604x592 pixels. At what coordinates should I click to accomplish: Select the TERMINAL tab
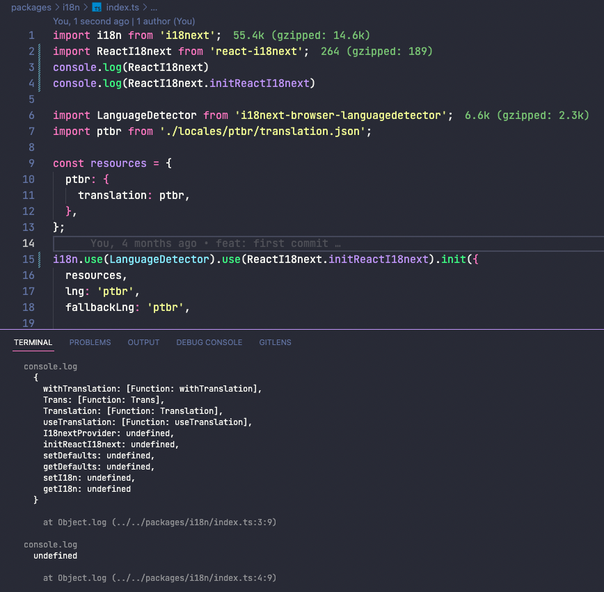(x=33, y=342)
